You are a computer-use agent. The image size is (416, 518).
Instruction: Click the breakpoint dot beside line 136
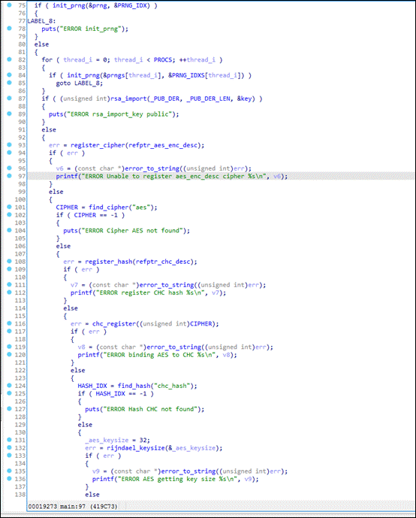9,478
